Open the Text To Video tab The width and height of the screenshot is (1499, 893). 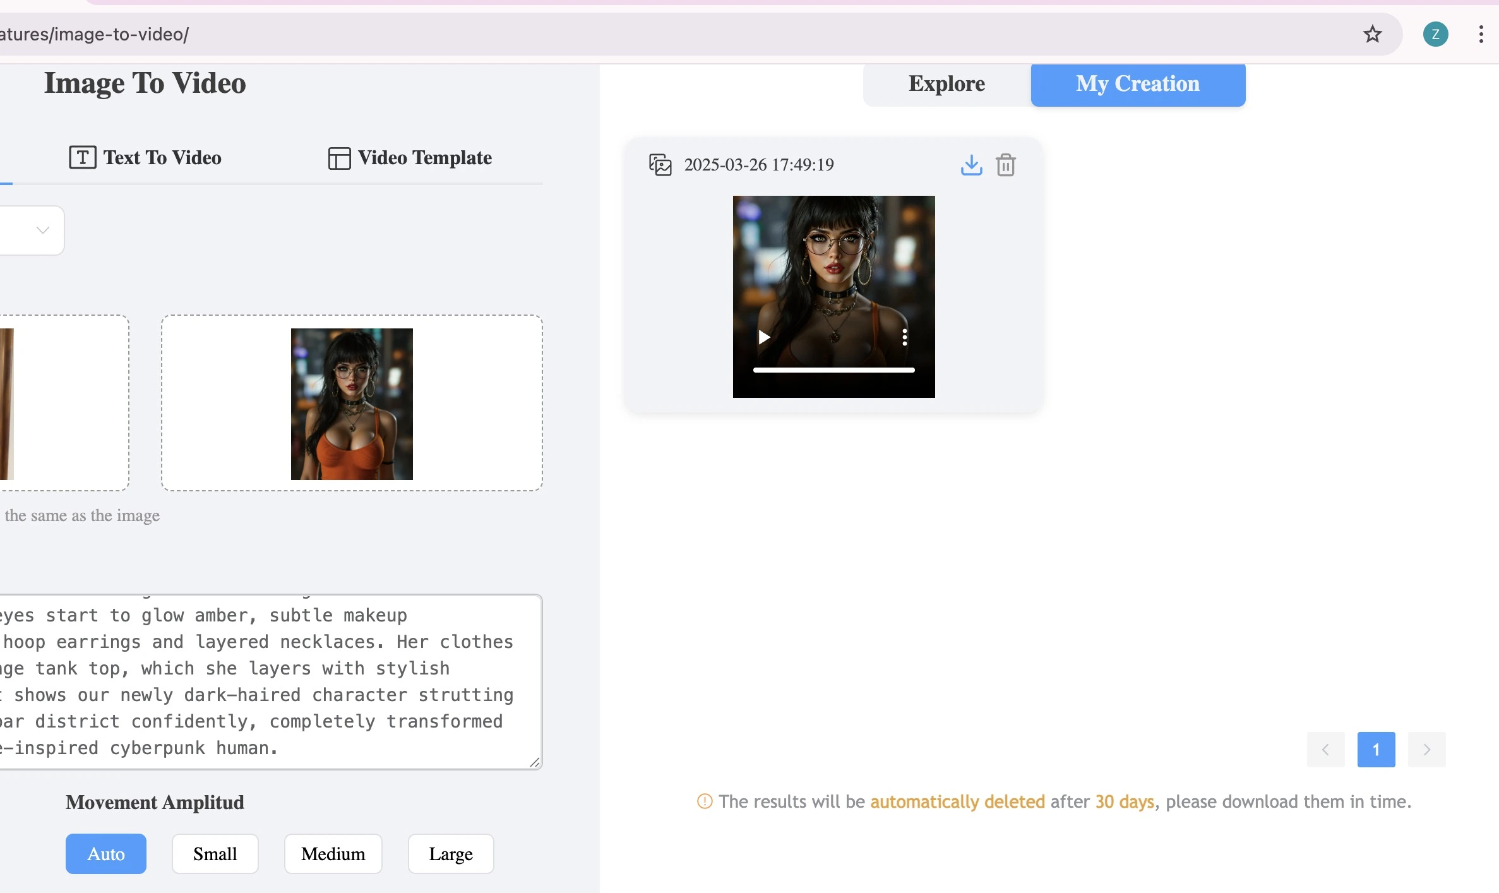(145, 157)
